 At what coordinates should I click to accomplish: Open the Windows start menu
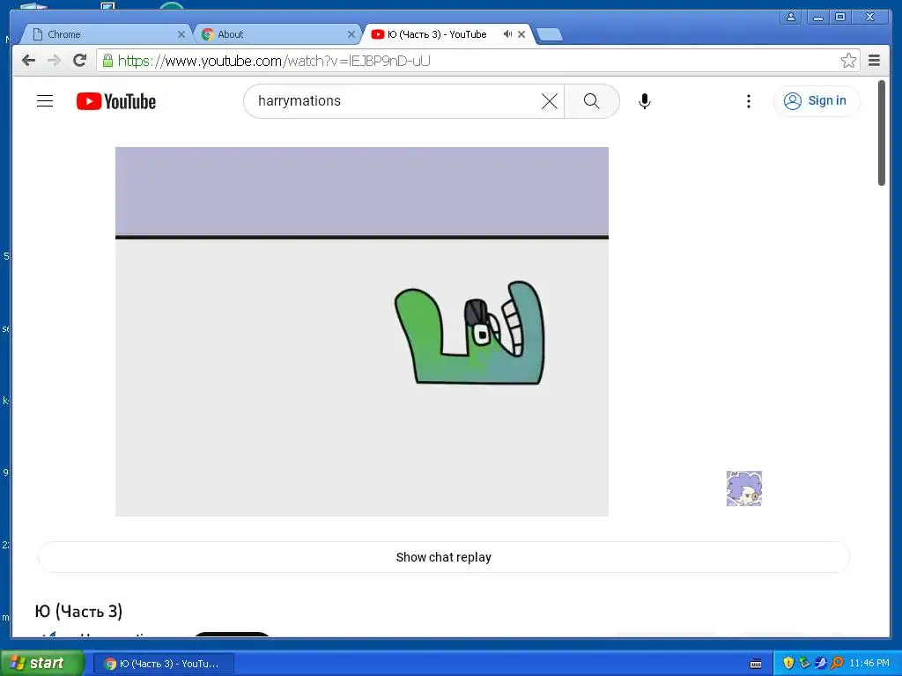coord(41,664)
